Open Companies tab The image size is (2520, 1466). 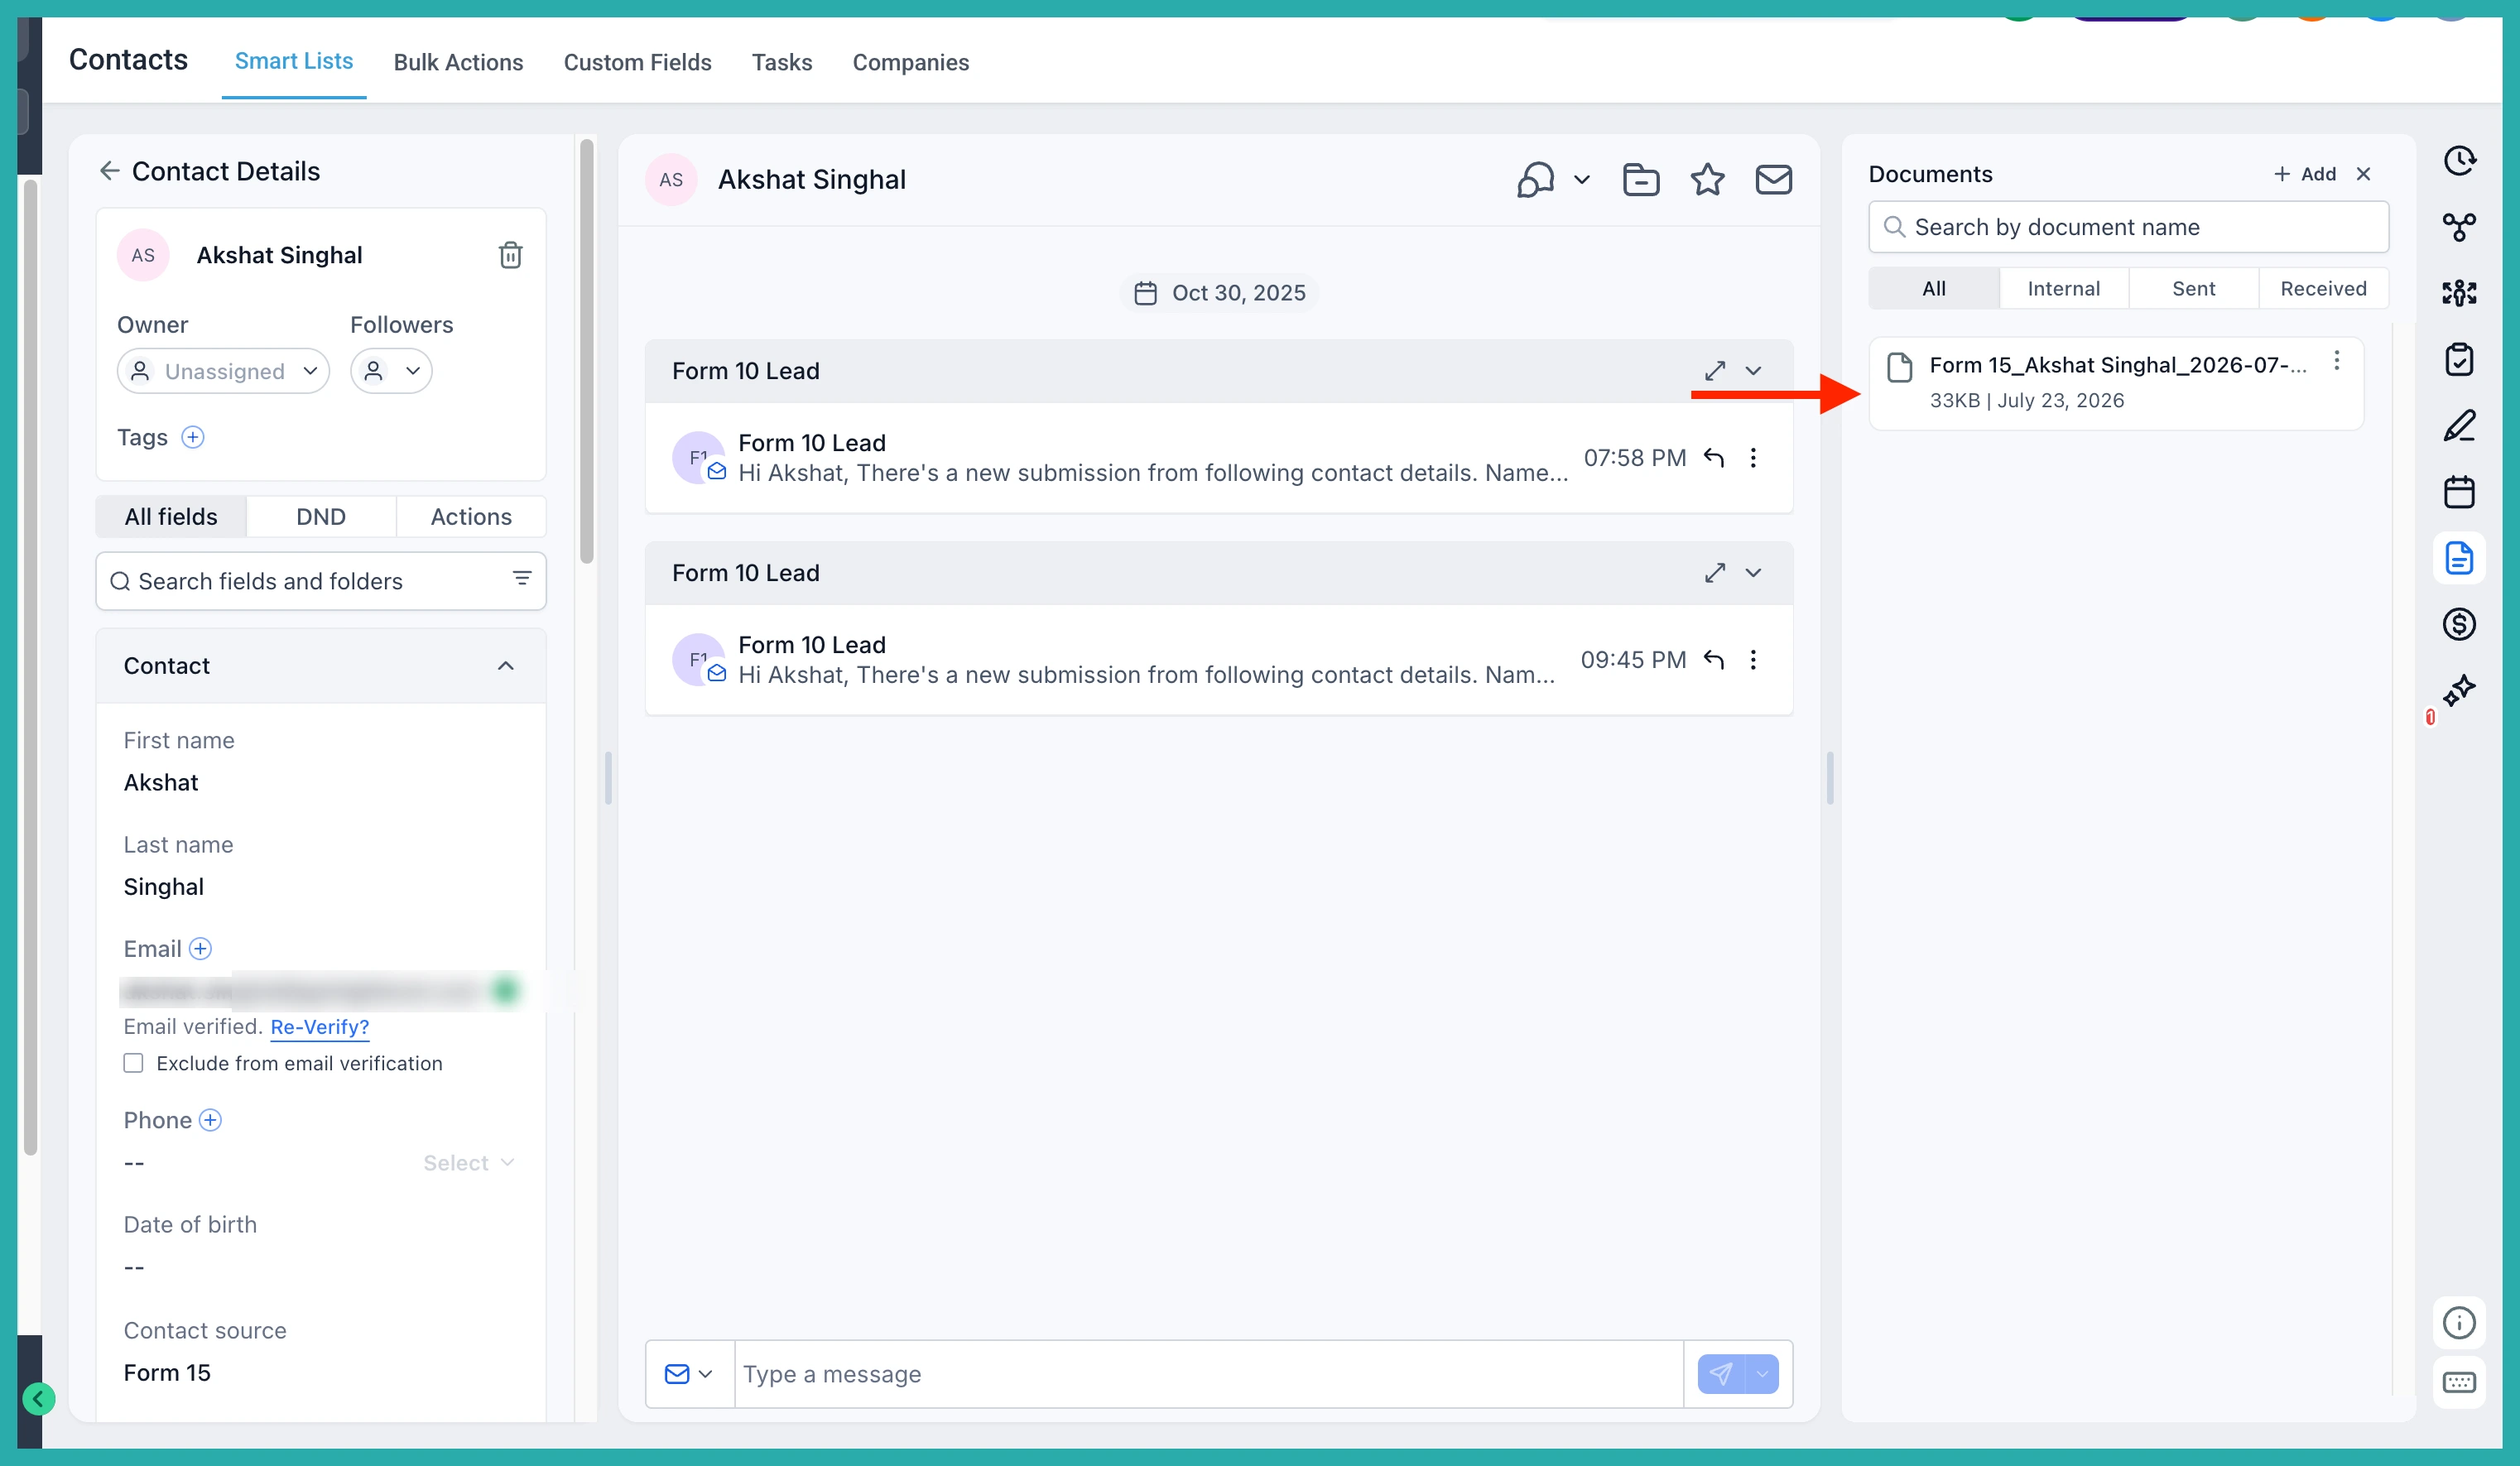coord(910,62)
